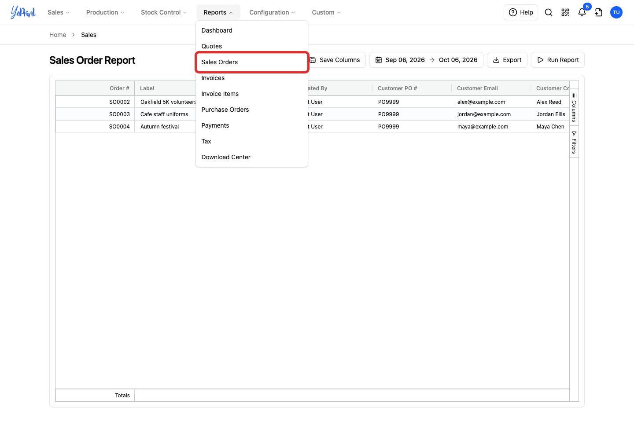Screen dimensions: 634x440
Task: Select Invoices from Reports menu
Action: click(252, 78)
